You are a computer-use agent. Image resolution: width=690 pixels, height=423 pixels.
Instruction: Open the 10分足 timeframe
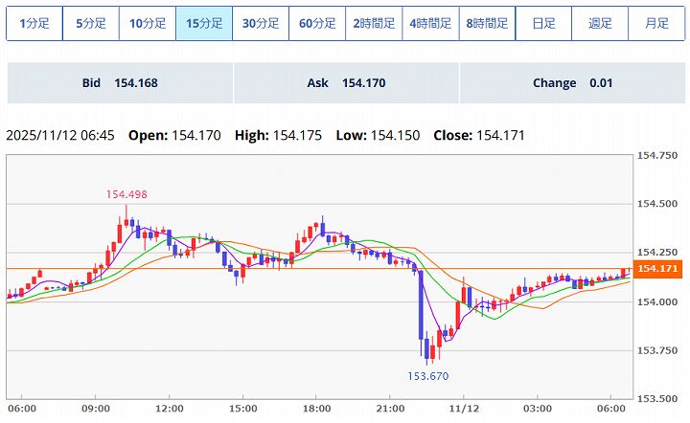147,23
